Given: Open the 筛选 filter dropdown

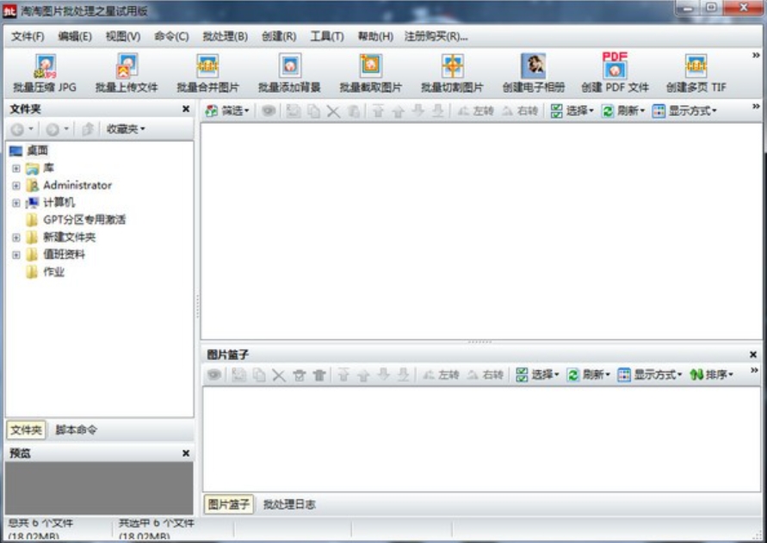Looking at the screenshot, I should click(227, 111).
